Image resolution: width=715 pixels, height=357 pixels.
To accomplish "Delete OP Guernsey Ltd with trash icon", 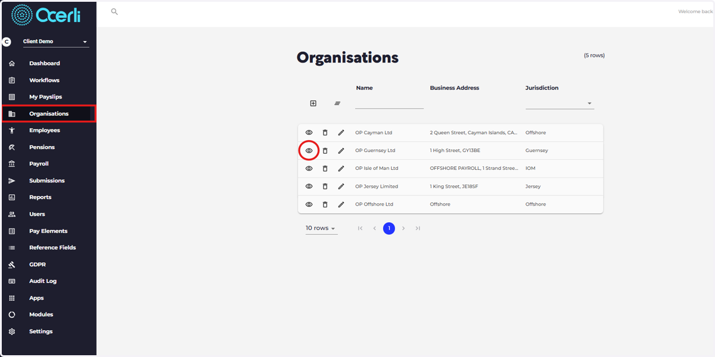I will [x=325, y=151].
